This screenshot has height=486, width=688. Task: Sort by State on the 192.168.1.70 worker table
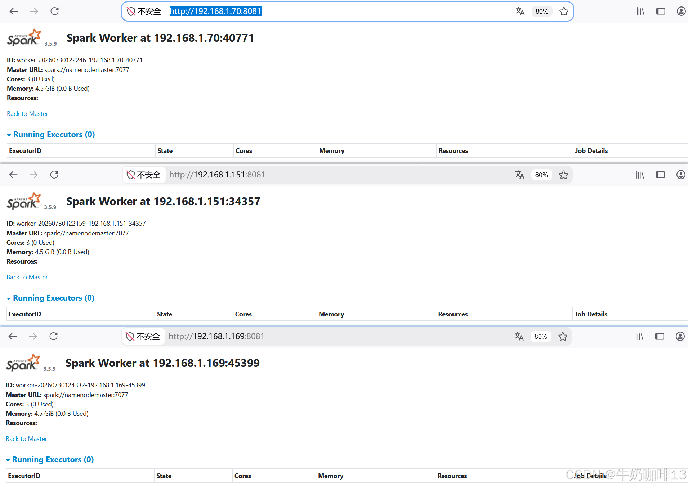[195, 151]
